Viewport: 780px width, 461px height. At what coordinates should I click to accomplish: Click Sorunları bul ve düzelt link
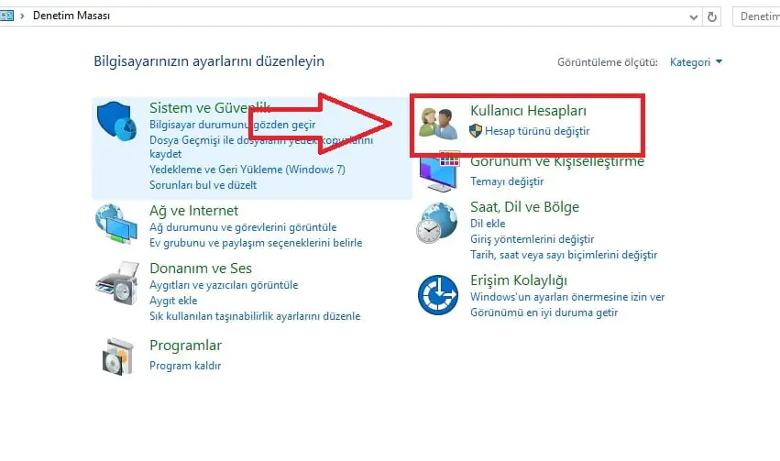pyautogui.click(x=203, y=185)
